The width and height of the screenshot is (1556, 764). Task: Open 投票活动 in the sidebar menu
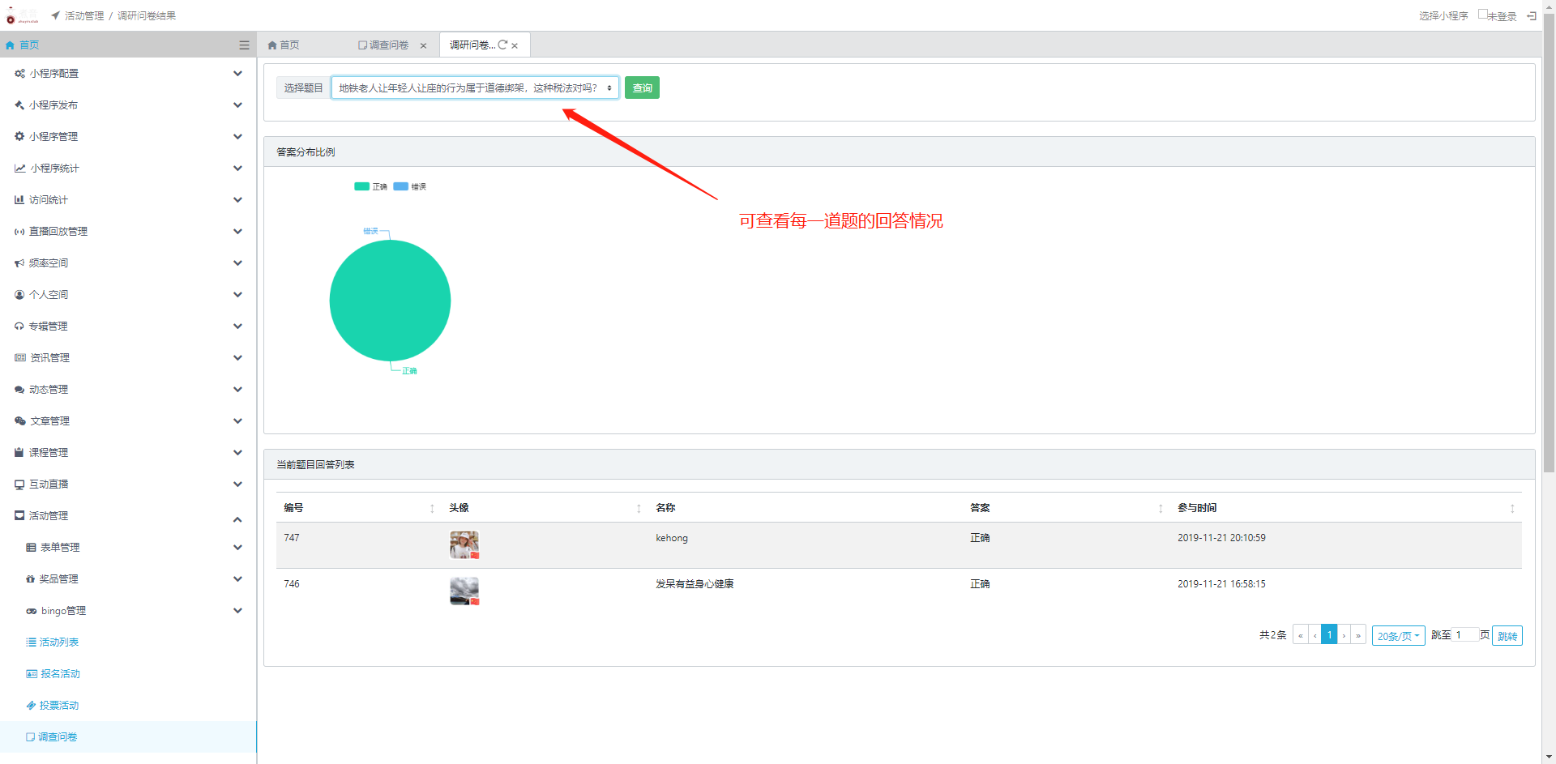[x=59, y=706]
